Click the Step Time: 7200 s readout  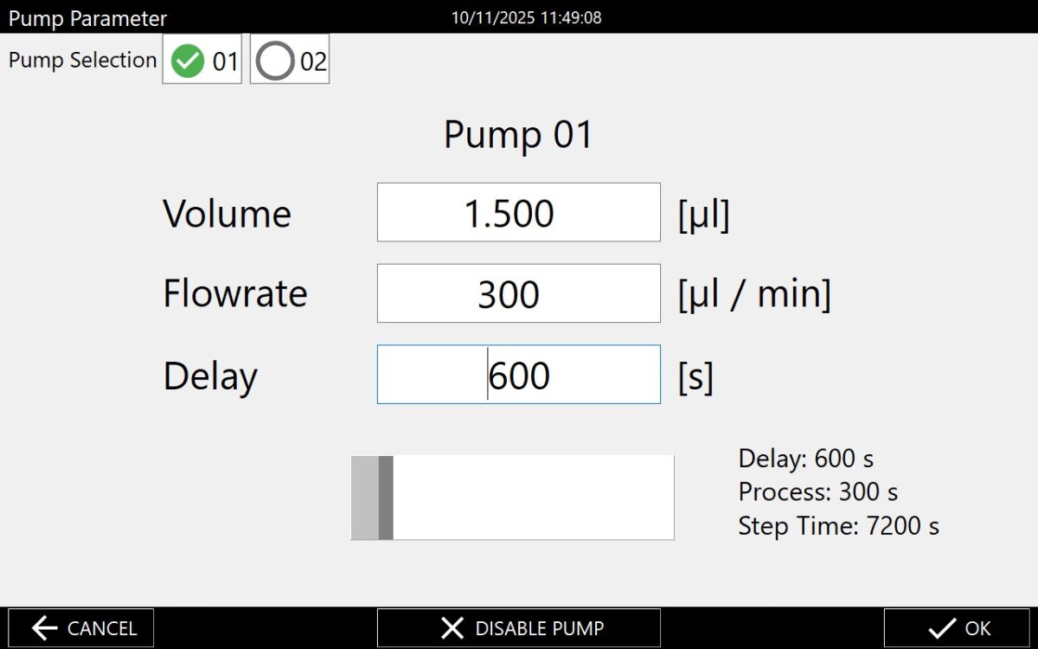pos(838,525)
